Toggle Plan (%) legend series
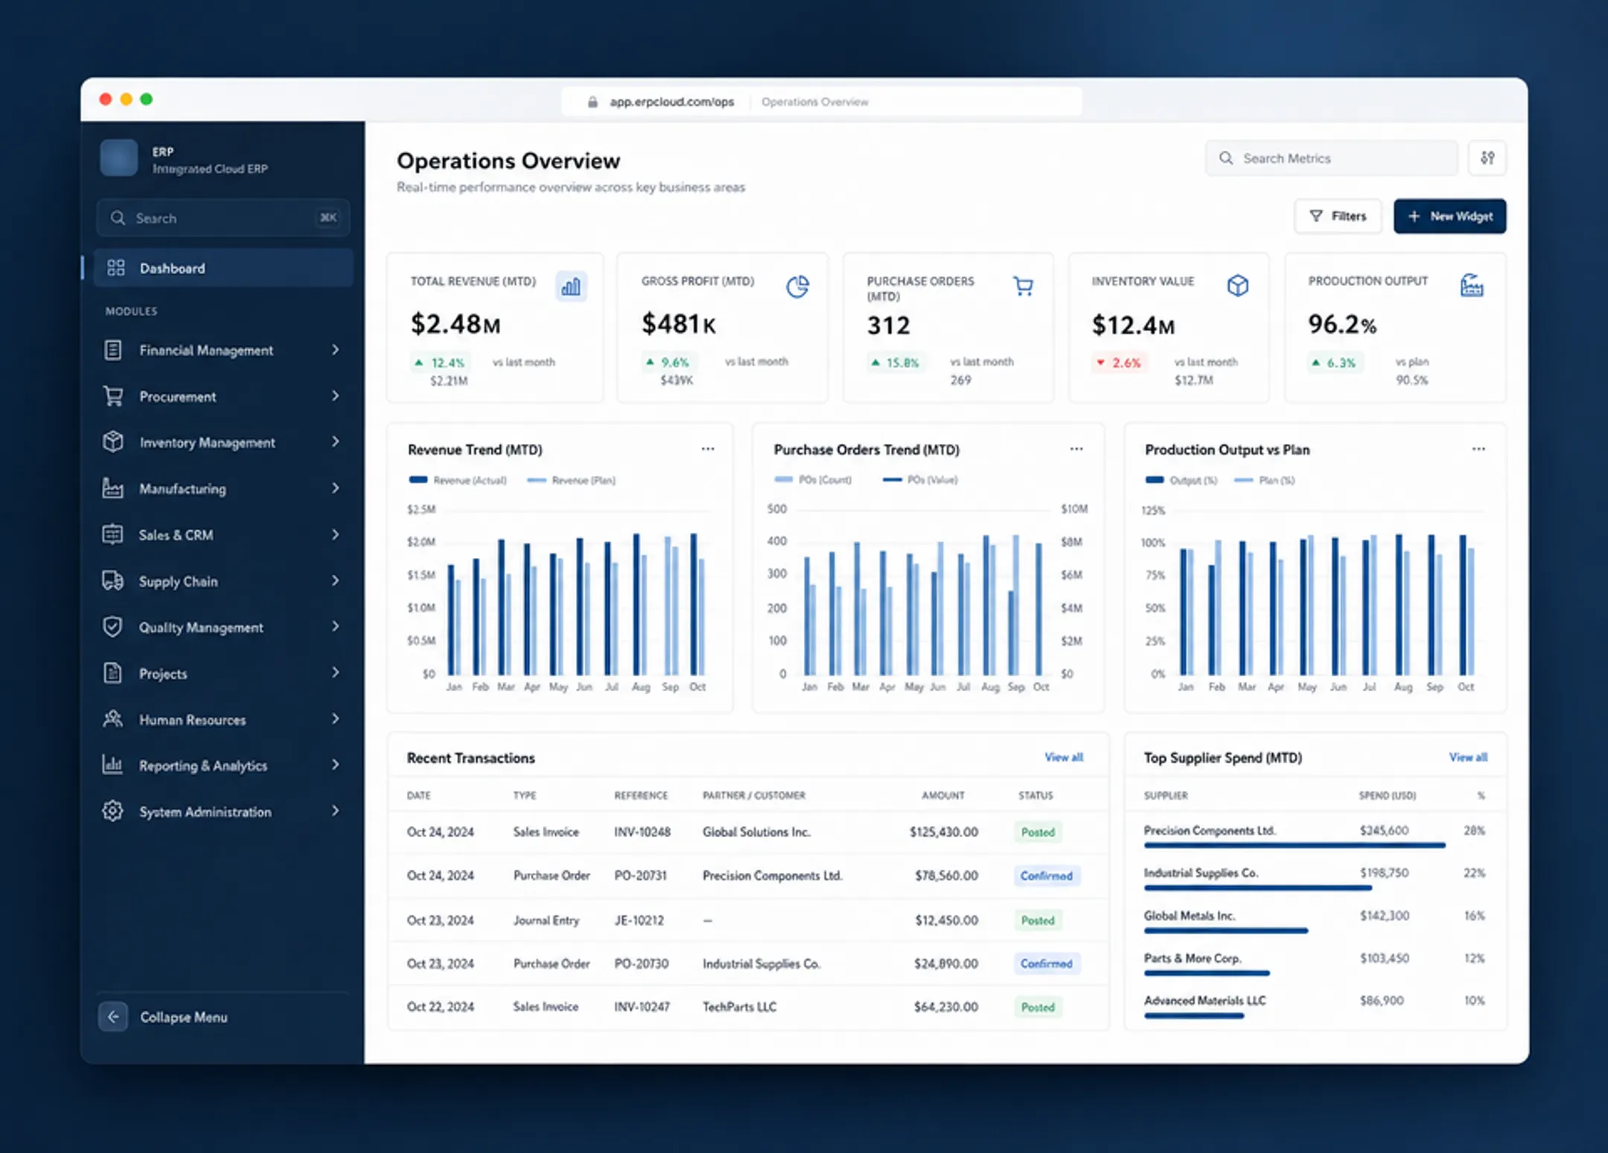 click(1265, 480)
